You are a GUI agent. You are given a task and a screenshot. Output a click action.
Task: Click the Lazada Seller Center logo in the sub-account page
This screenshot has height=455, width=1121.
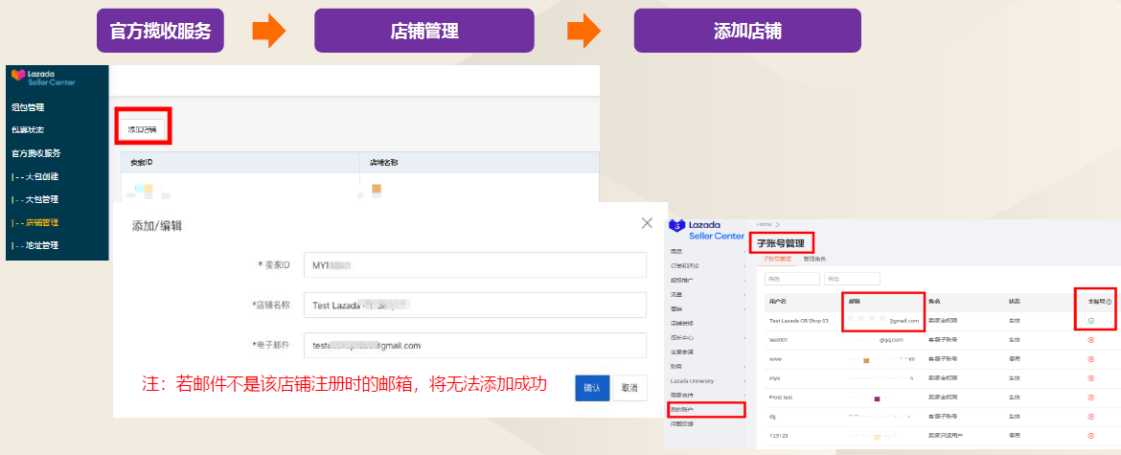click(x=706, y=230)
